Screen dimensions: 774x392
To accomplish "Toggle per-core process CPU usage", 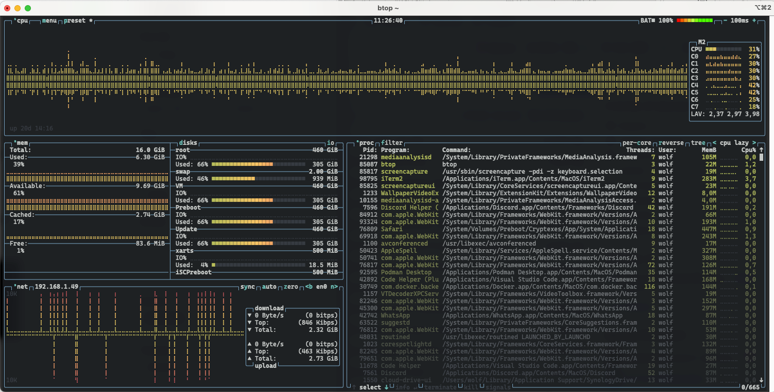I will pos(637,143).
